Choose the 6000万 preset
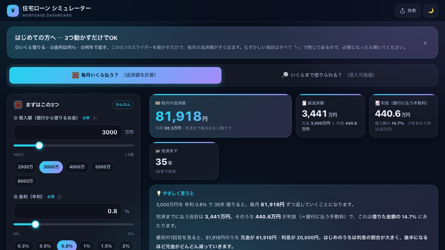Image resolution: width=445 pixels, height=250 pixels. pyautogui.click(x=25, y=181)
